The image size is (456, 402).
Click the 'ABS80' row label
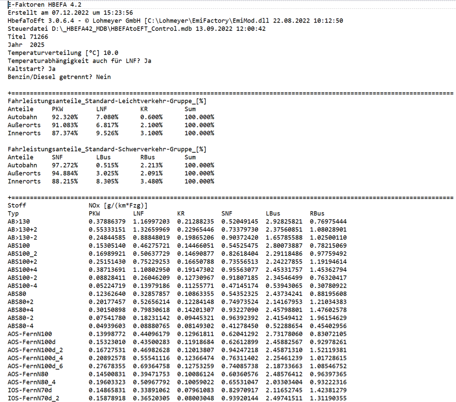tap(17, 294)
